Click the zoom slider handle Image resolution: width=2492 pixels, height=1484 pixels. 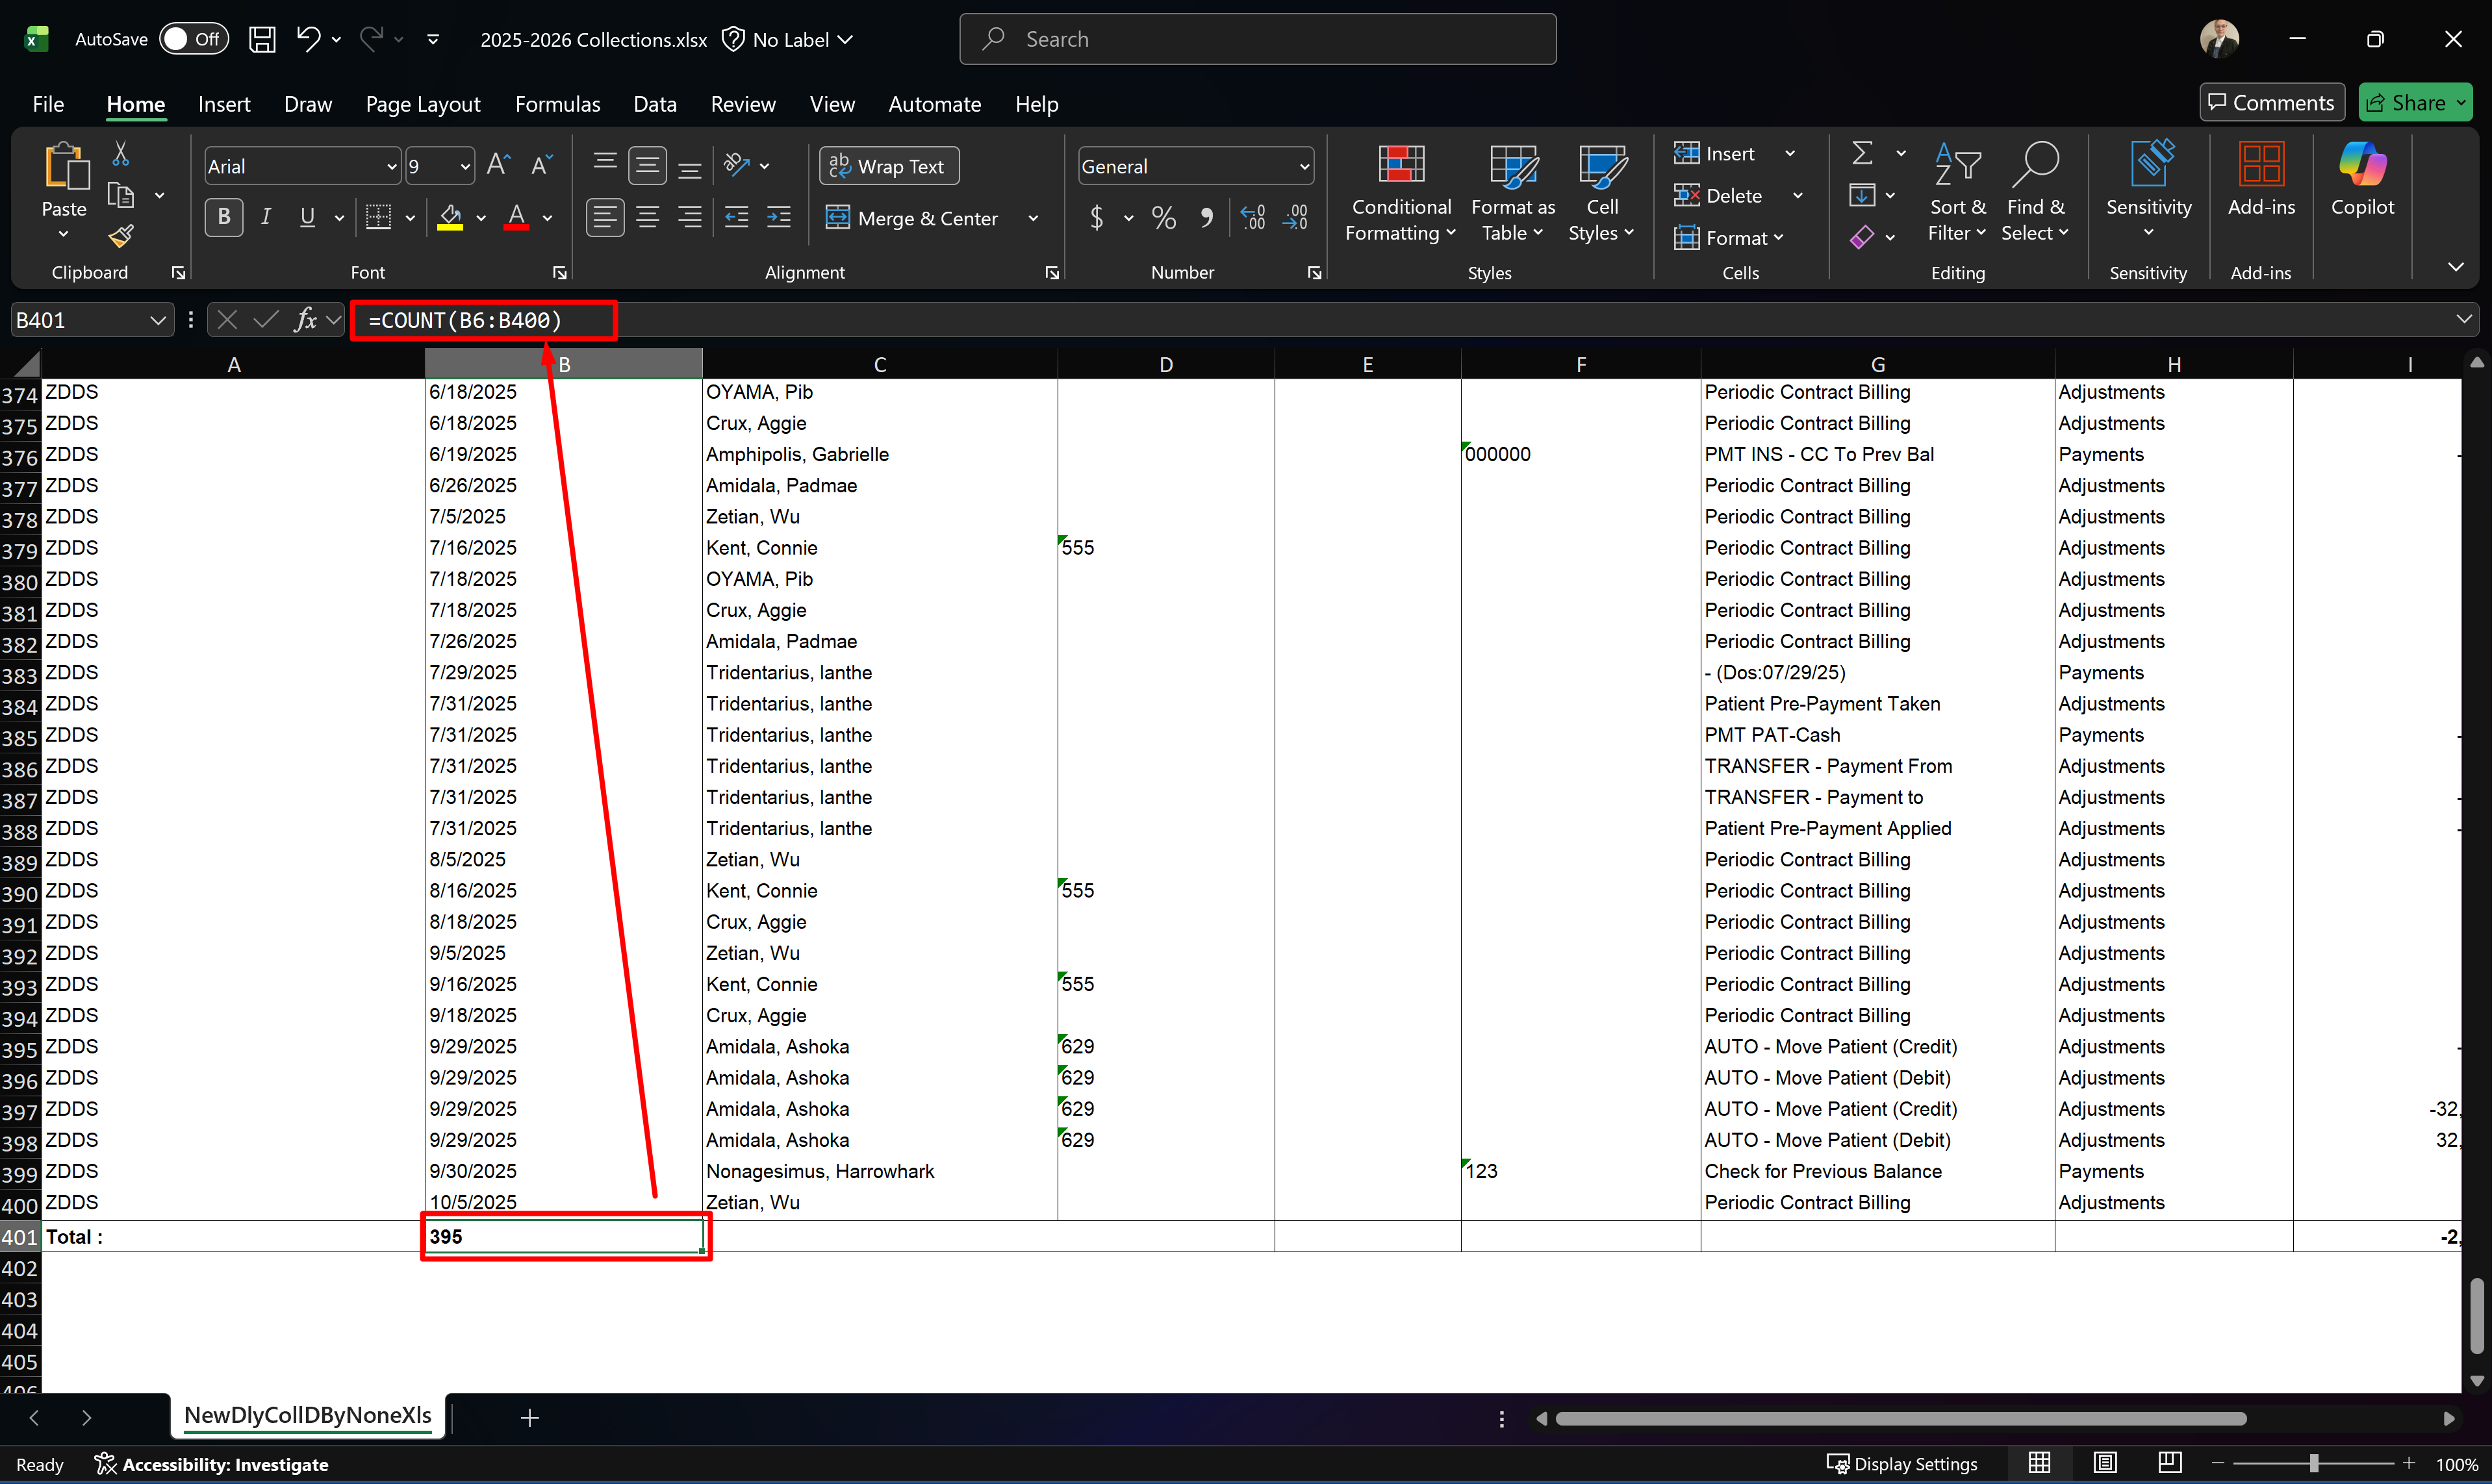[2313, 1463]
